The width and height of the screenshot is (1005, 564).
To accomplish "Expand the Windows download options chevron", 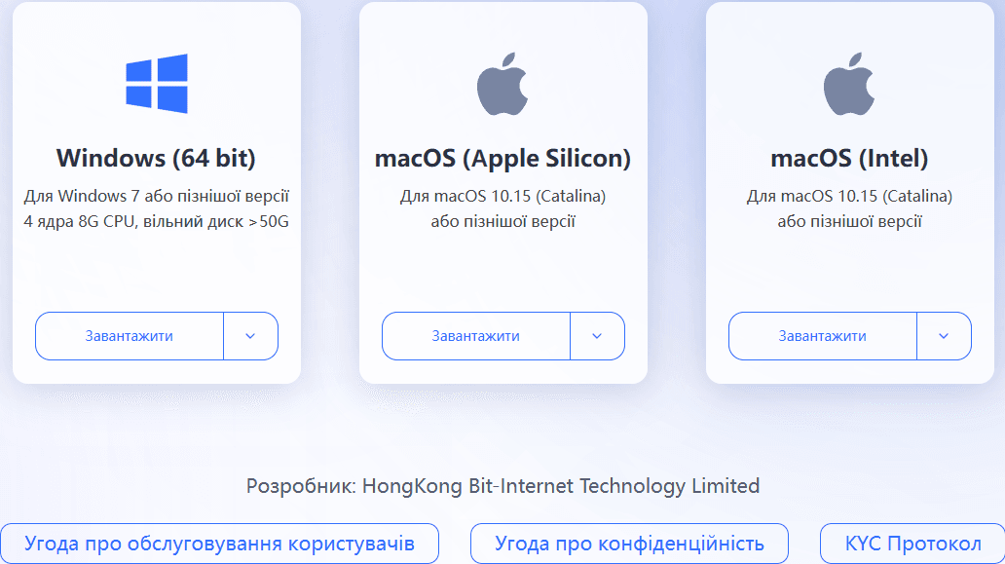I will [250, 336].
